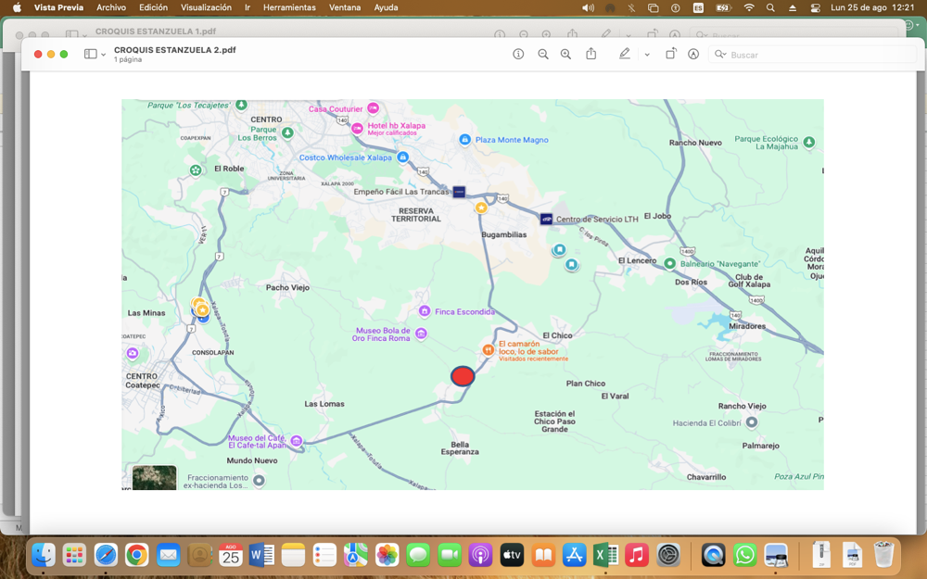This screenshot has width=927, height=579.
Task: Open the Herramientas menu
Action: tap(289, 7)
